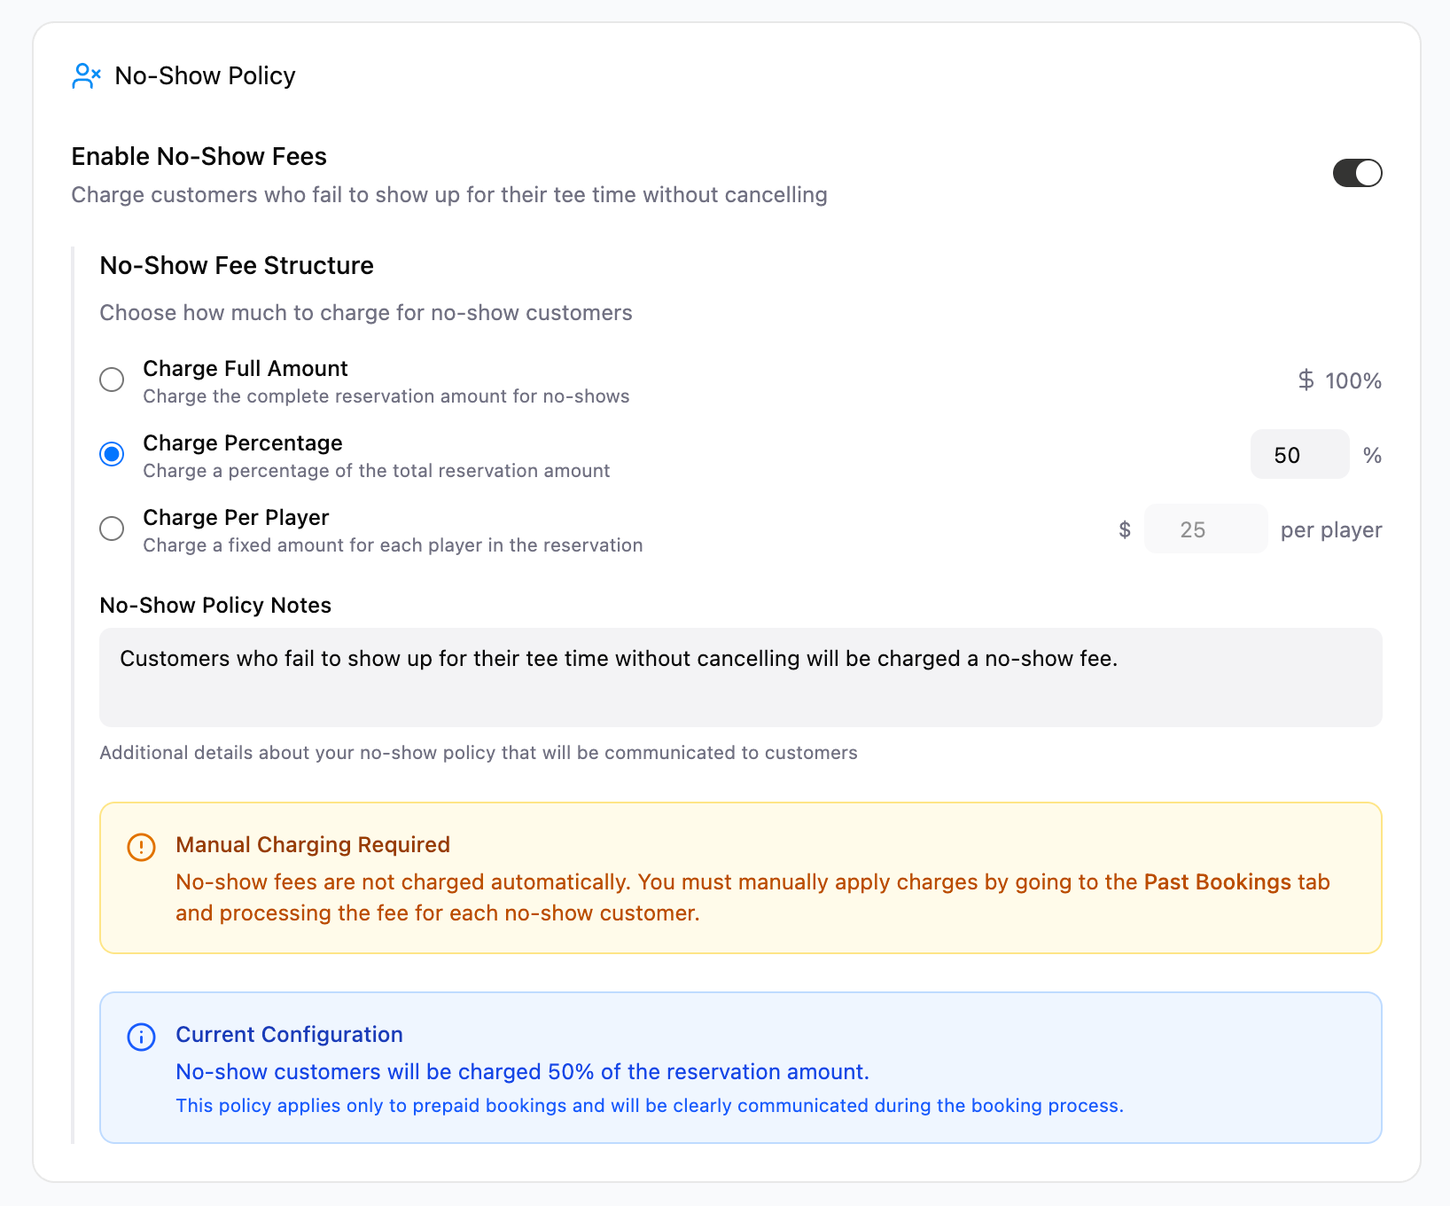Click the Enable No-Show Fees heading
Viewport: 1450px width, 1206px height.
pyautogui.click(x=199, y=156)
